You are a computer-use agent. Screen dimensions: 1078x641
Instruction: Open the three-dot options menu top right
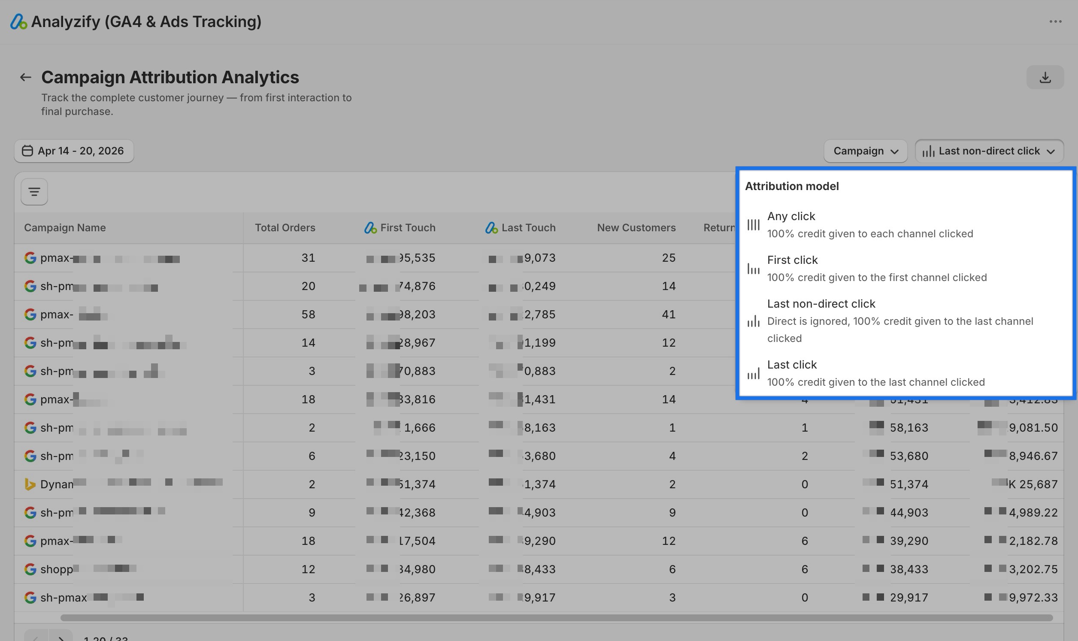pyautogui.click(x=1056, y=21)
